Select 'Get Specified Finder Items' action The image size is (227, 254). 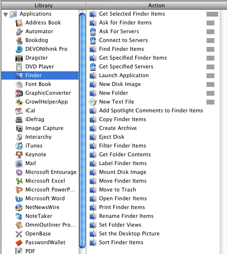[133, 58]
